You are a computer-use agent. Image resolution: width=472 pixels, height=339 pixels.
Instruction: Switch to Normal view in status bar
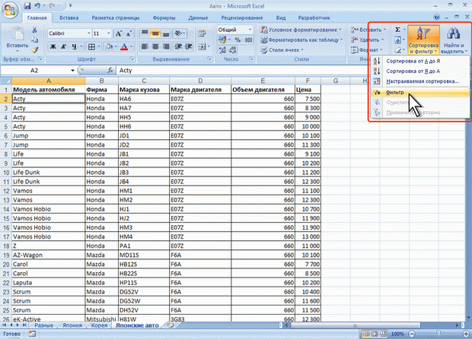(366, 334)
